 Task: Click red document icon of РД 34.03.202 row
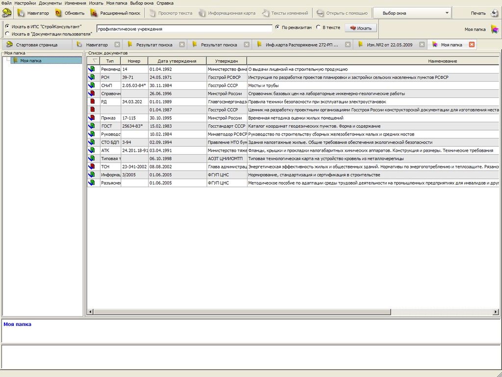(93, 102)
